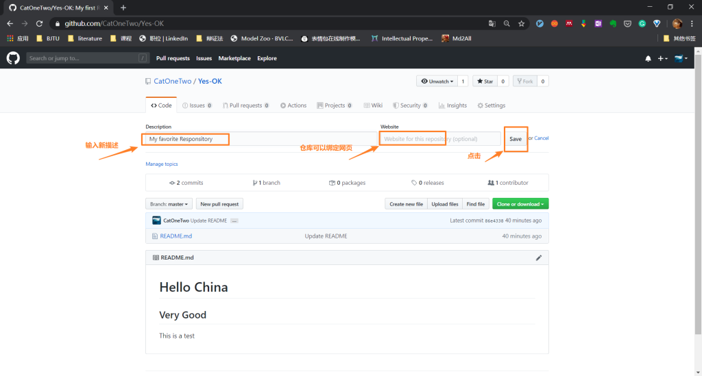Open the Chrome three-dot menu
Image resolution: width=702 pixels, height=376 pixels.
point(692,24)
